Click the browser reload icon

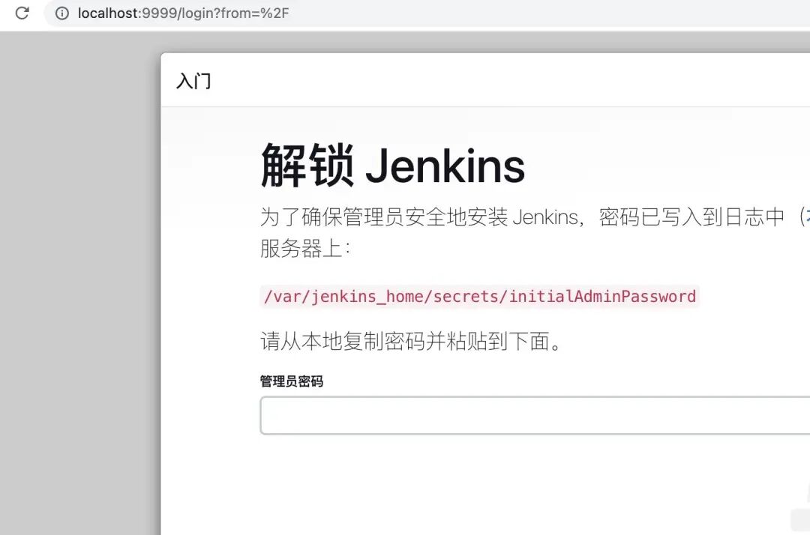tap(22, 13)
